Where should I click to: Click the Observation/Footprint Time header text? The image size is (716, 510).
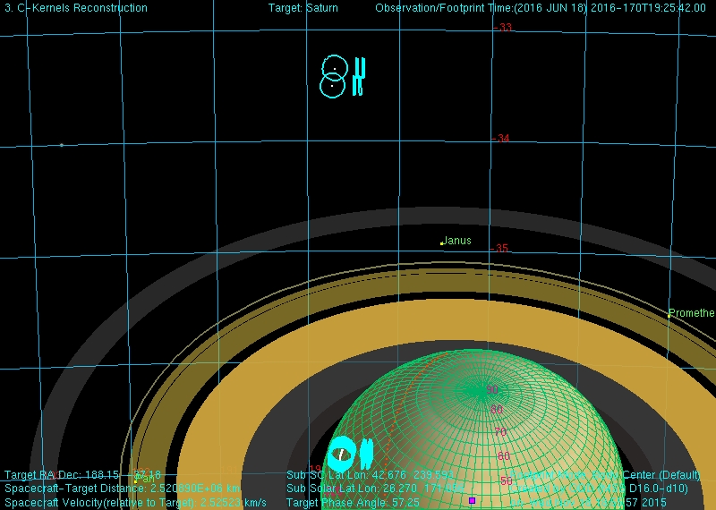coord(541,8)
